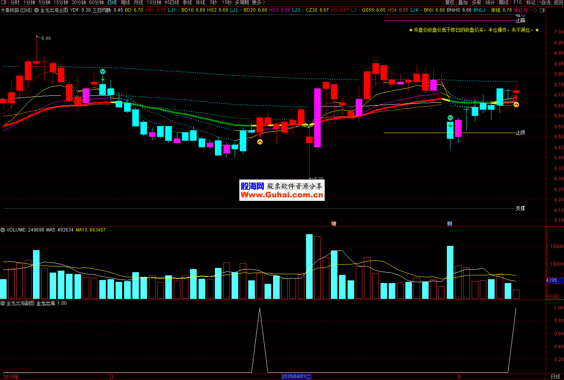Click the orange up-arrow signal near 6.48
The width and height of the screenshot is (564, 380).
(x=260, y=142)
